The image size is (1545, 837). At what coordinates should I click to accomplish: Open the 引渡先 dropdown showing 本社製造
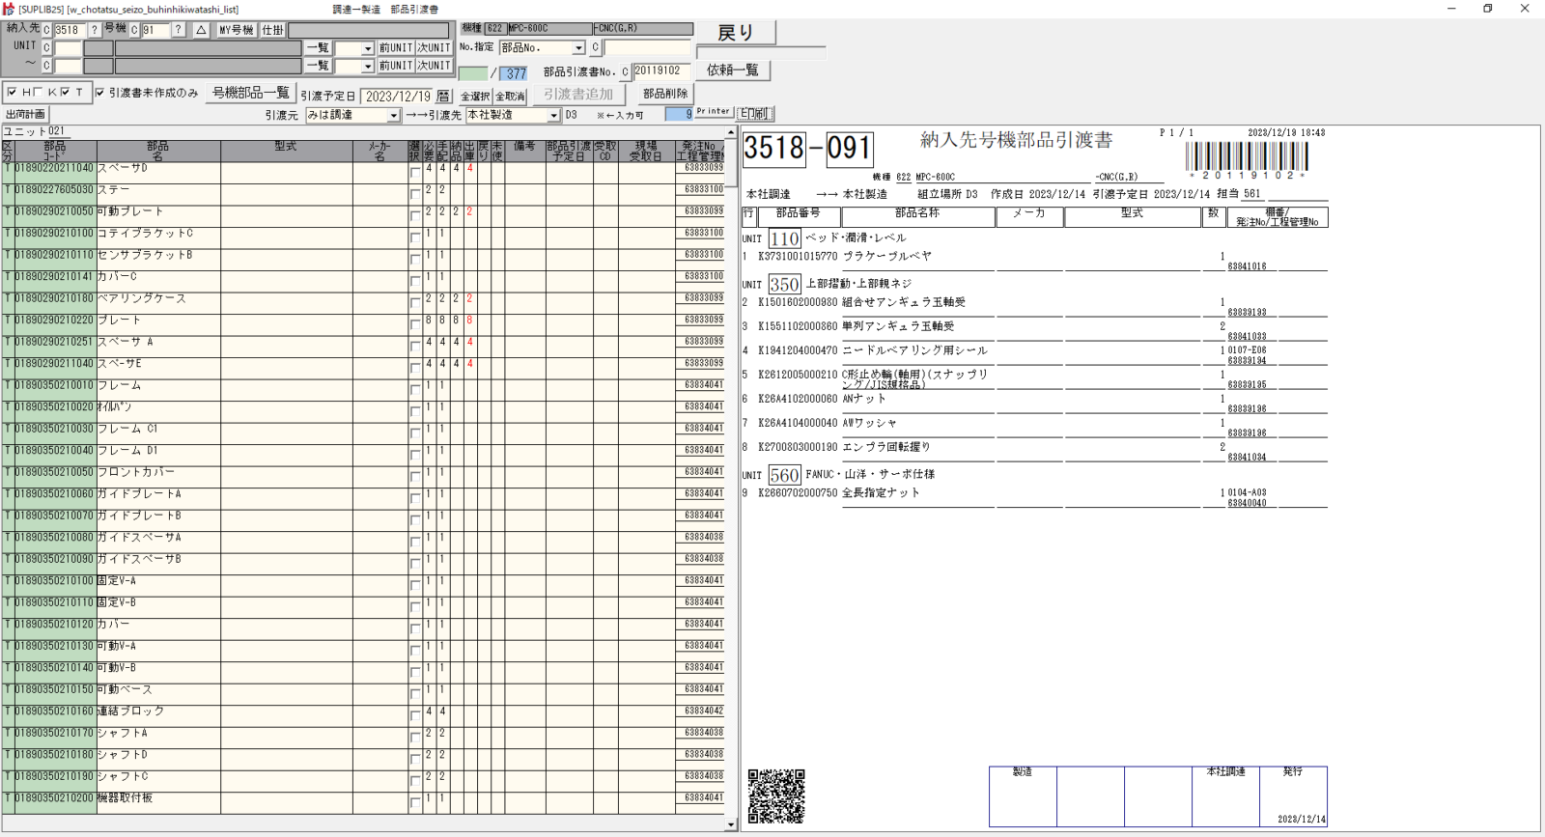pos(553,116)
